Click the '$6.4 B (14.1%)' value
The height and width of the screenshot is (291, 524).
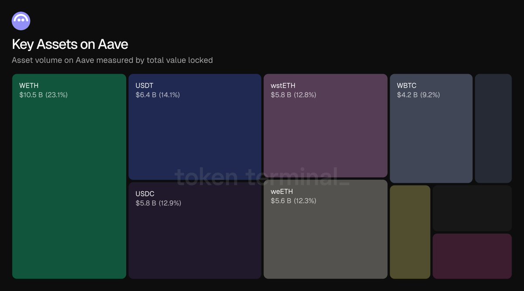pyautogui.click(x=158, y=95)
